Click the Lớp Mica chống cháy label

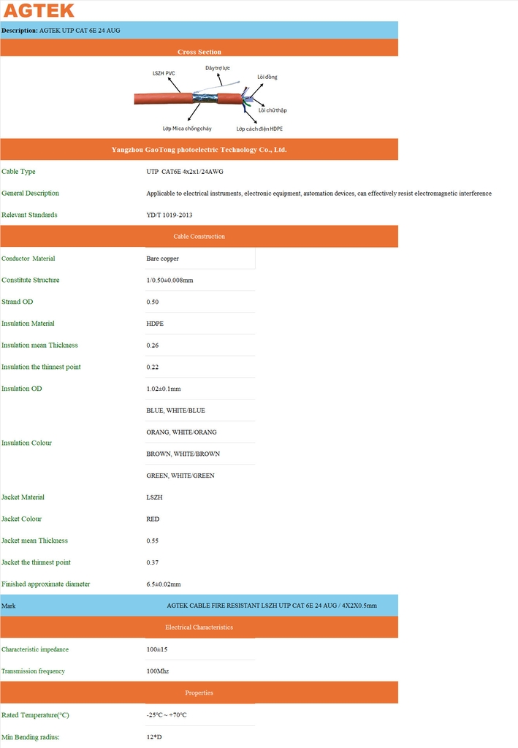pos(187,129)
